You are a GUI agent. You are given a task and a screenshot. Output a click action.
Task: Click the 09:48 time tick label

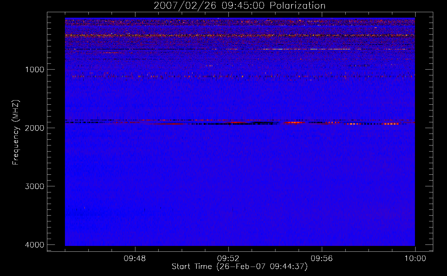(135, 259)
